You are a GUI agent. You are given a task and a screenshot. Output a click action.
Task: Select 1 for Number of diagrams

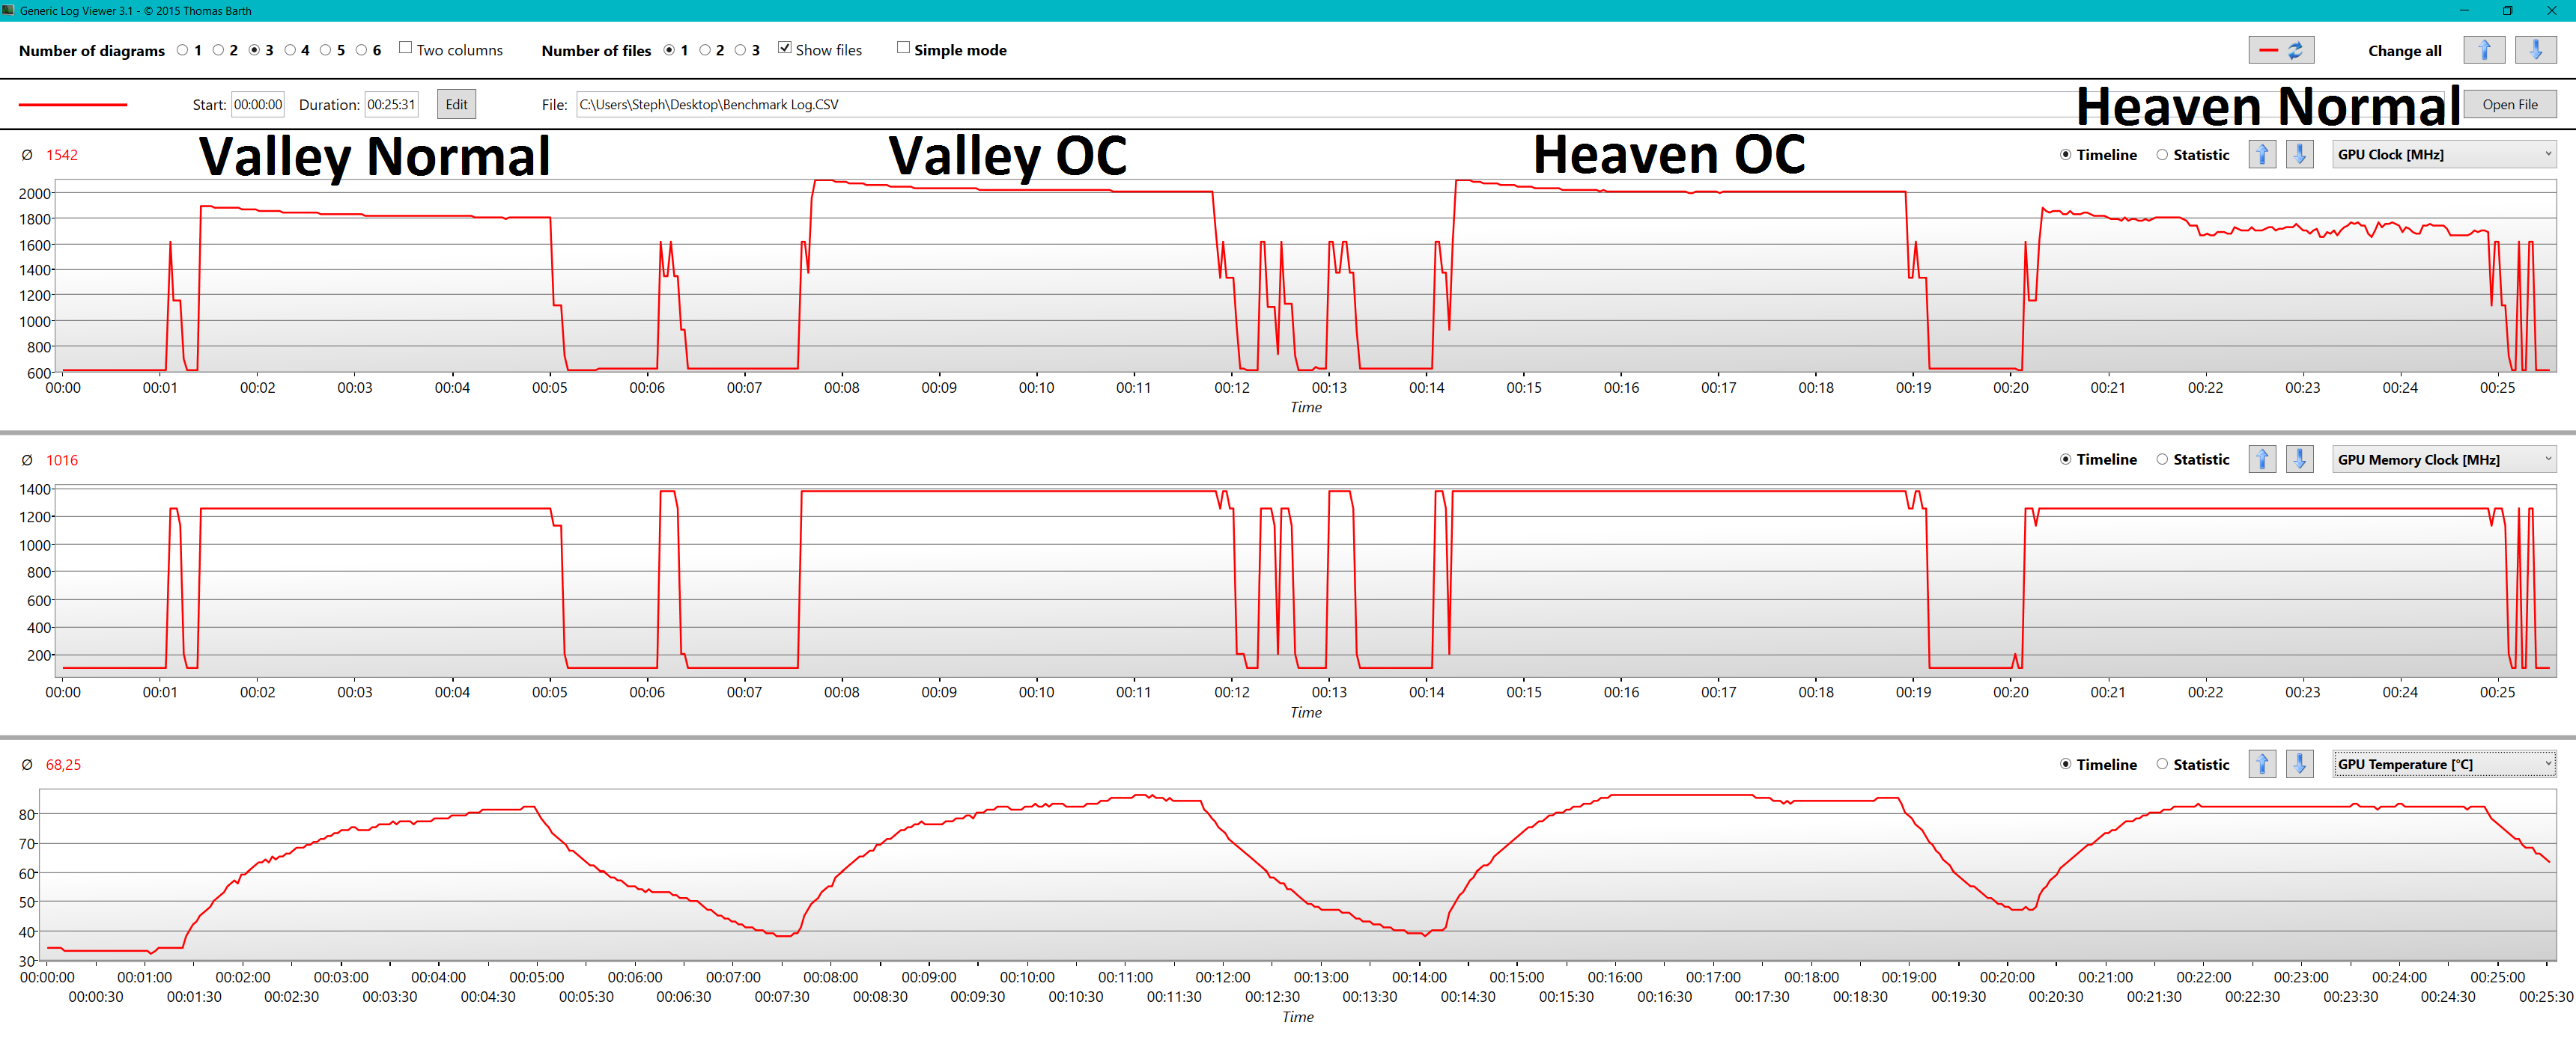coord(182,50)
